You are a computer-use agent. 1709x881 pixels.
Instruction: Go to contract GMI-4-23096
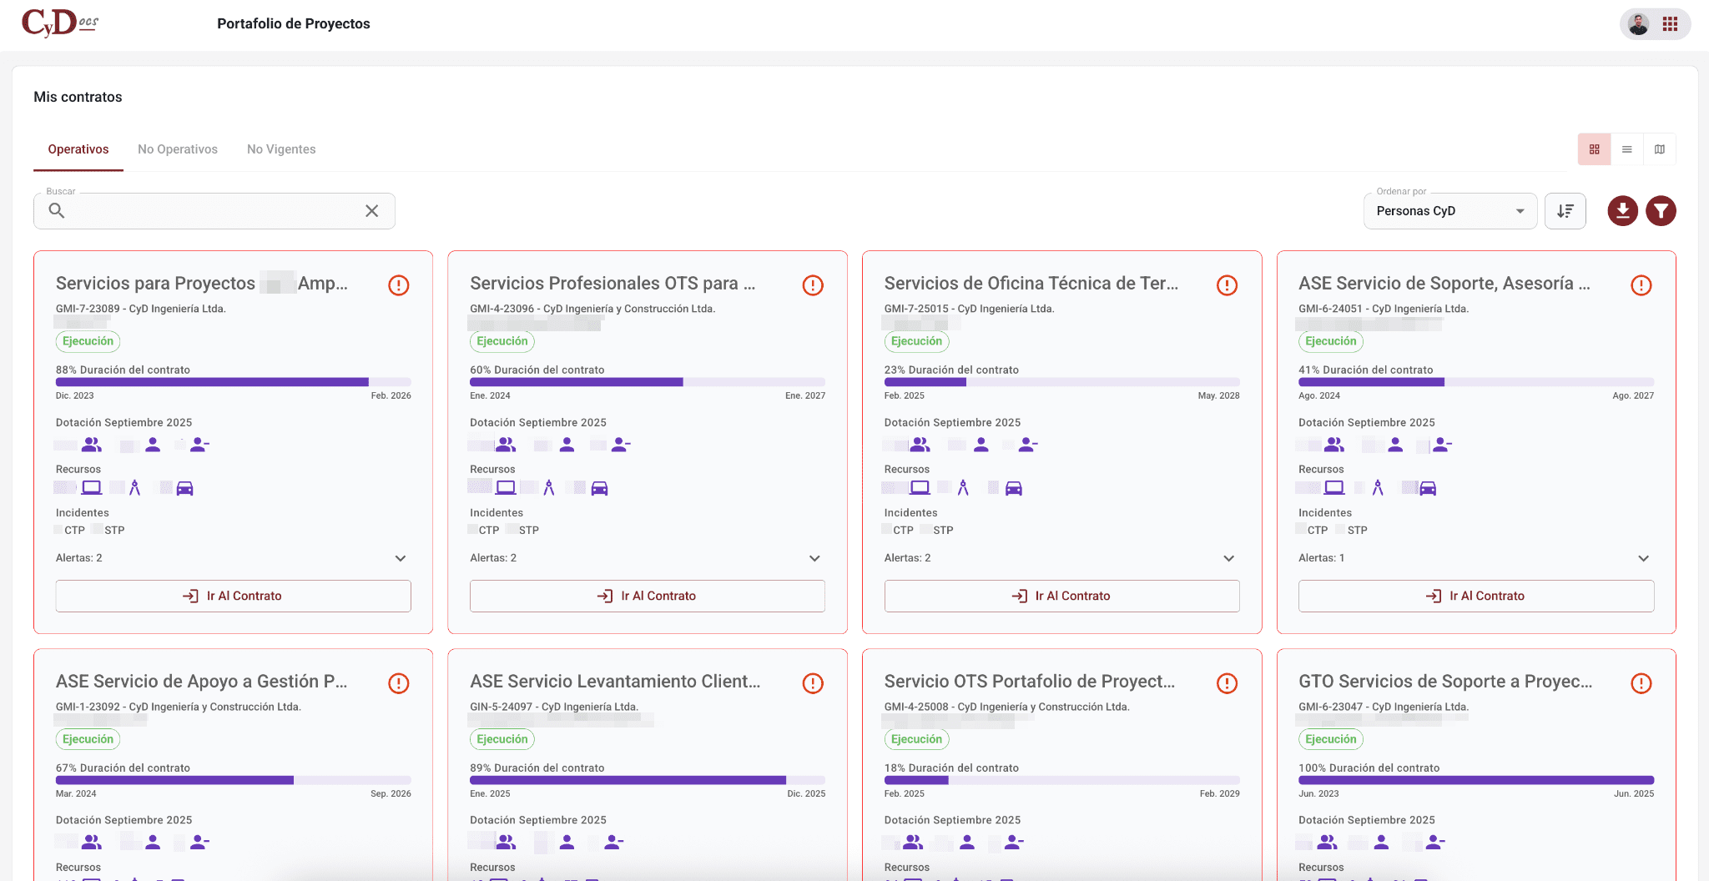click(647, 596)
